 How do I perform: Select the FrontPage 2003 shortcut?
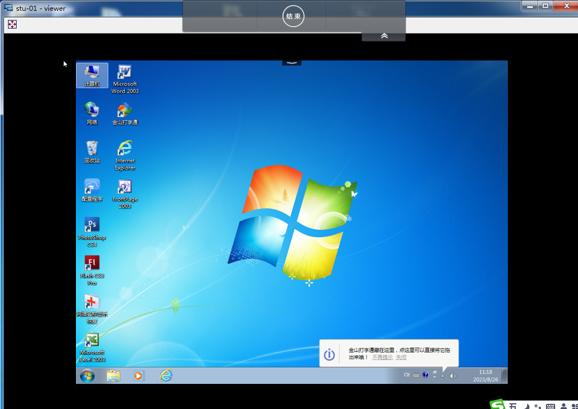point(125,193)
